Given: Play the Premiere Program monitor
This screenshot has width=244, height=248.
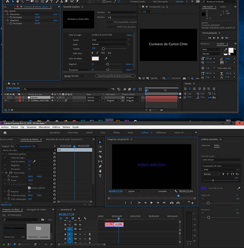Looking at the screenshot, I should tap(152, 203).
